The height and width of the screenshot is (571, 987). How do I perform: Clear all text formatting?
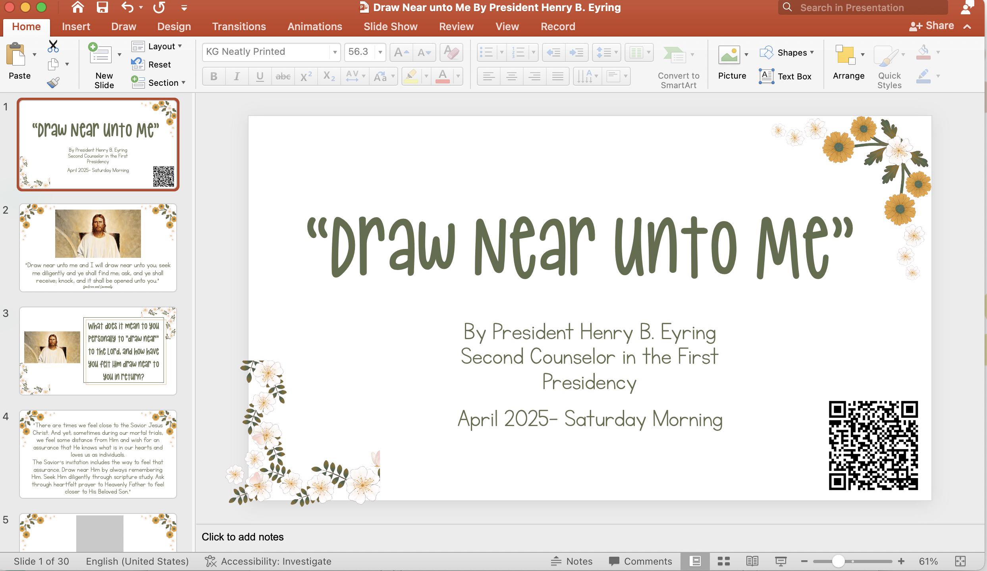point(451,52)
